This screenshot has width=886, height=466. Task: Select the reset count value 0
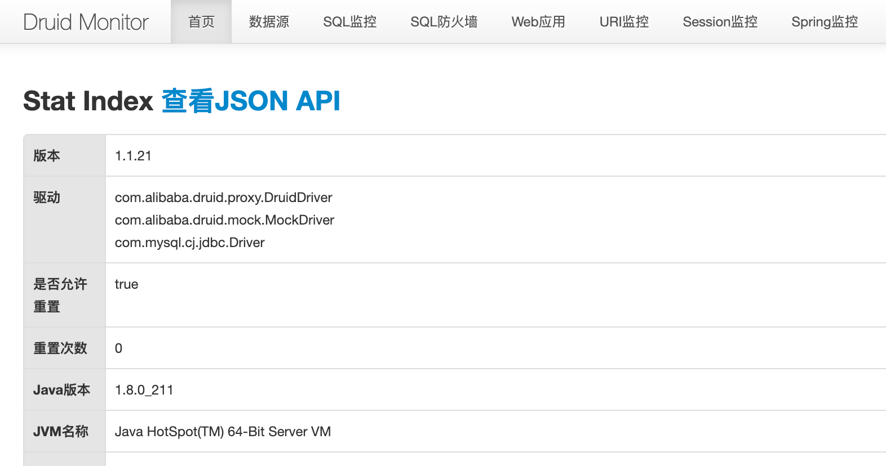(x=118, y=348)
